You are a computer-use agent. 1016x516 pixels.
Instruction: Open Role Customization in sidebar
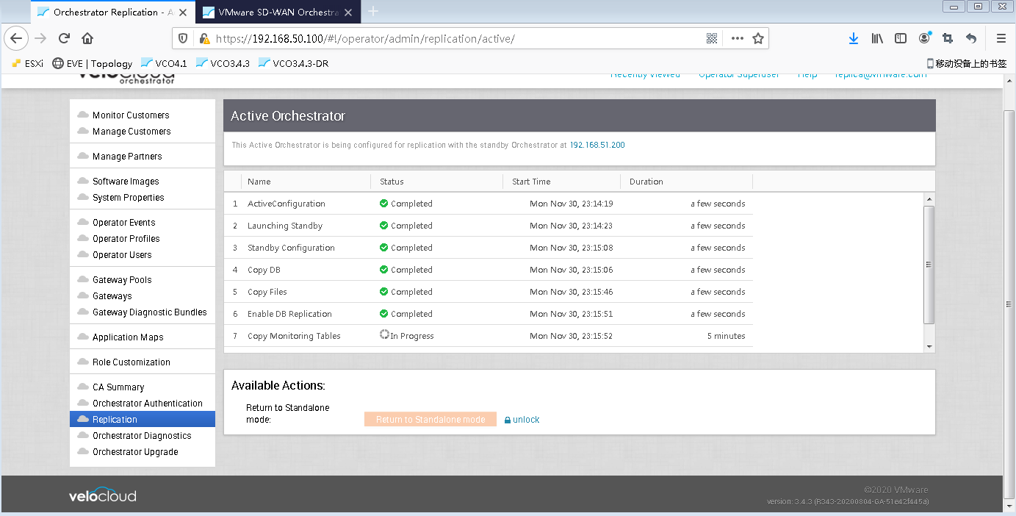(x=131, y=362)
